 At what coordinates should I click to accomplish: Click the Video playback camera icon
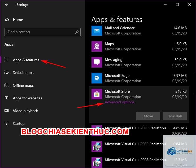click(7, 110)
